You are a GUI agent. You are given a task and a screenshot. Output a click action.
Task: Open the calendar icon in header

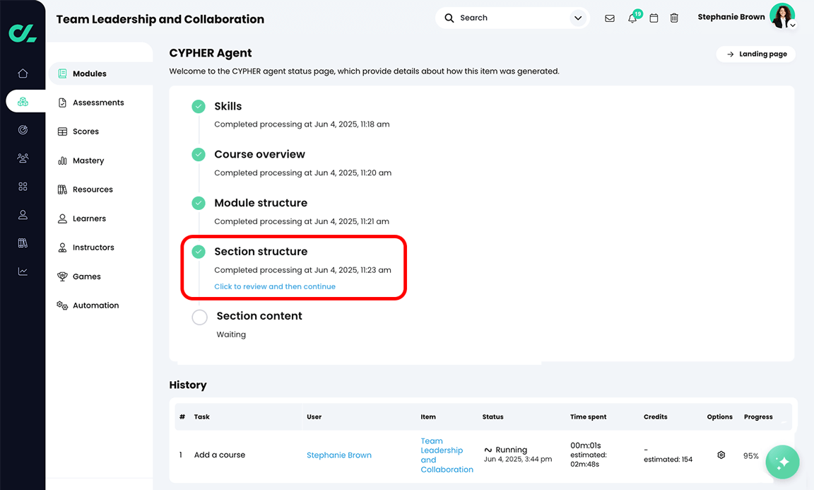pyautogui.click(x=654, y=18)
